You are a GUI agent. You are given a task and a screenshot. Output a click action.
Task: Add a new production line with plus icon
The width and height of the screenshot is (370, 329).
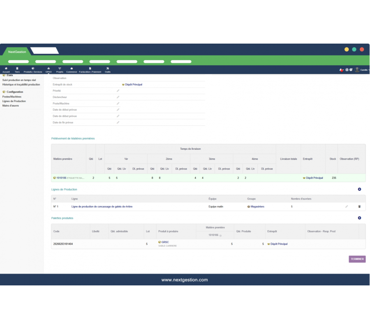(x=359, y=189)
